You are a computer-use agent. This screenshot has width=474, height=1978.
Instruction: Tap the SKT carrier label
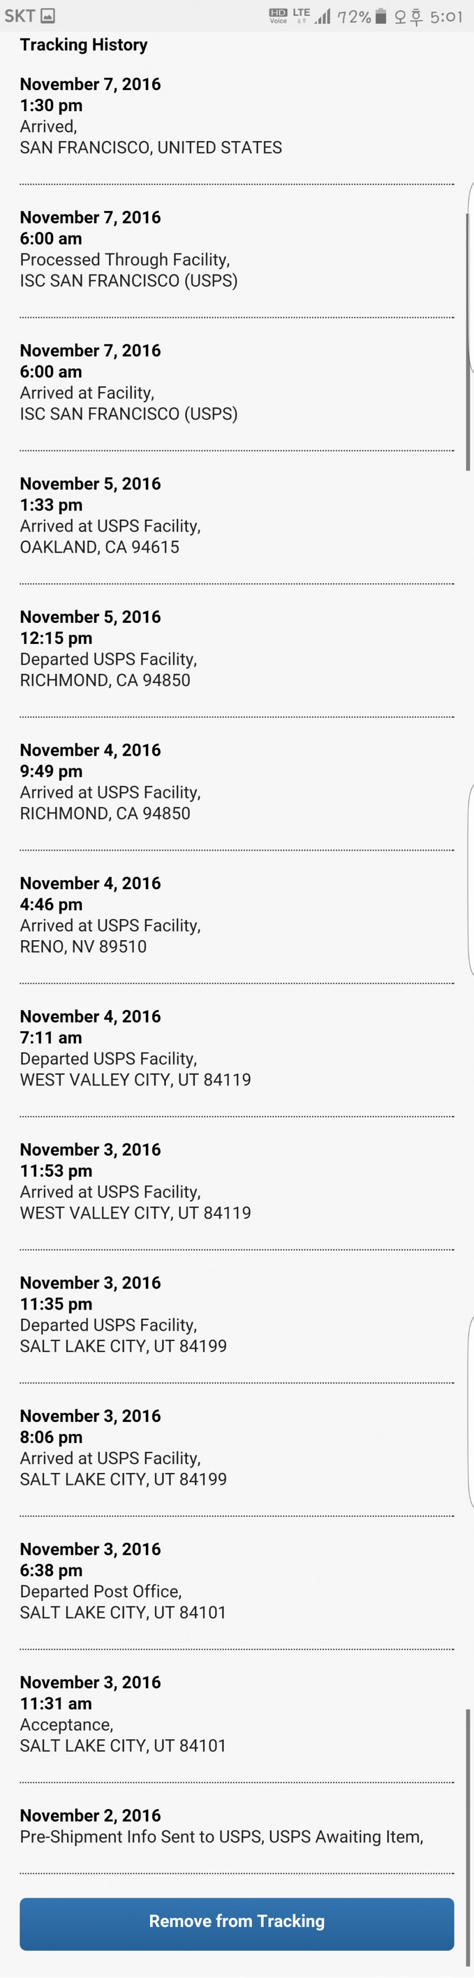(19, 16)
